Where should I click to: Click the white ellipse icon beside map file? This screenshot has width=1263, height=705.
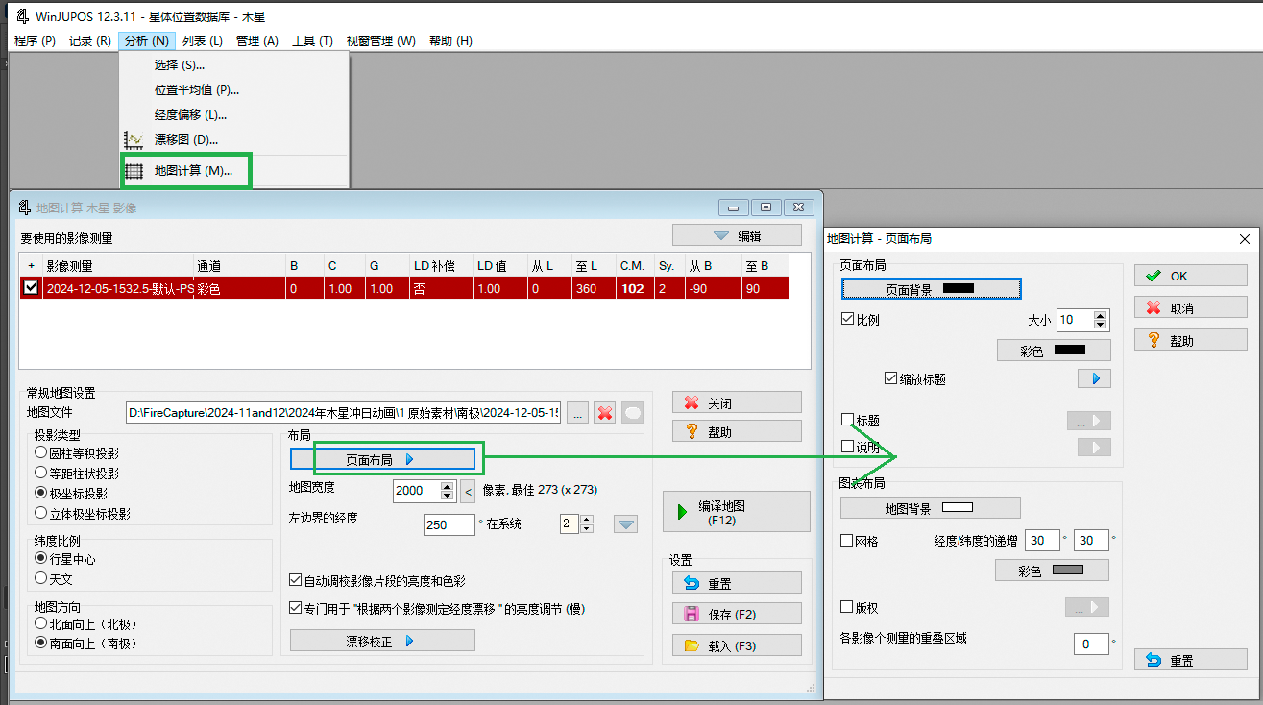pos(632,413)
